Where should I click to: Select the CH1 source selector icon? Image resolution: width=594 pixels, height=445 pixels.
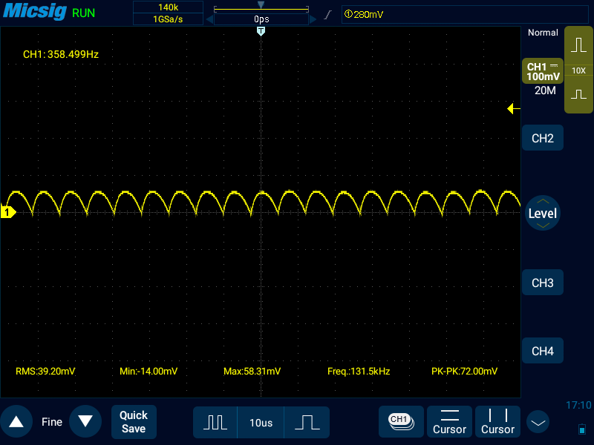click(400, 421)
